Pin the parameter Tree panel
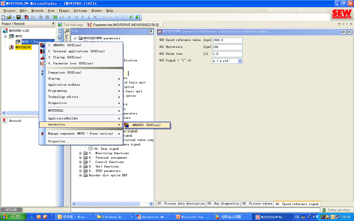354x221 pixels. coord(151,32)
